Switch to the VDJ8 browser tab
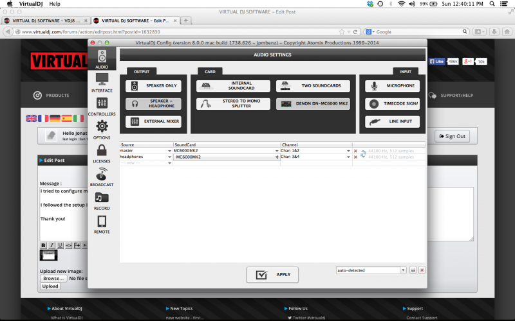Viewport: 515px width, 321px height. (45, 21)
